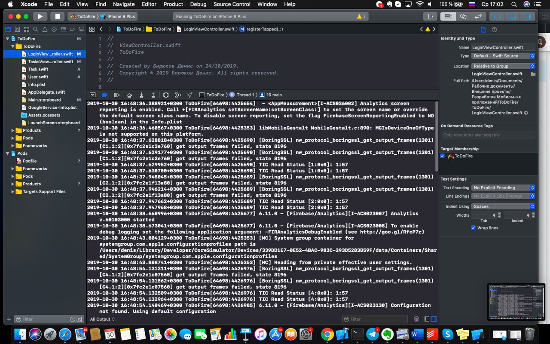Image resolution: width=550 pixels, height=344 pixels.
Task: Open the Navigate menu
Action: click(x=124, y=4)
